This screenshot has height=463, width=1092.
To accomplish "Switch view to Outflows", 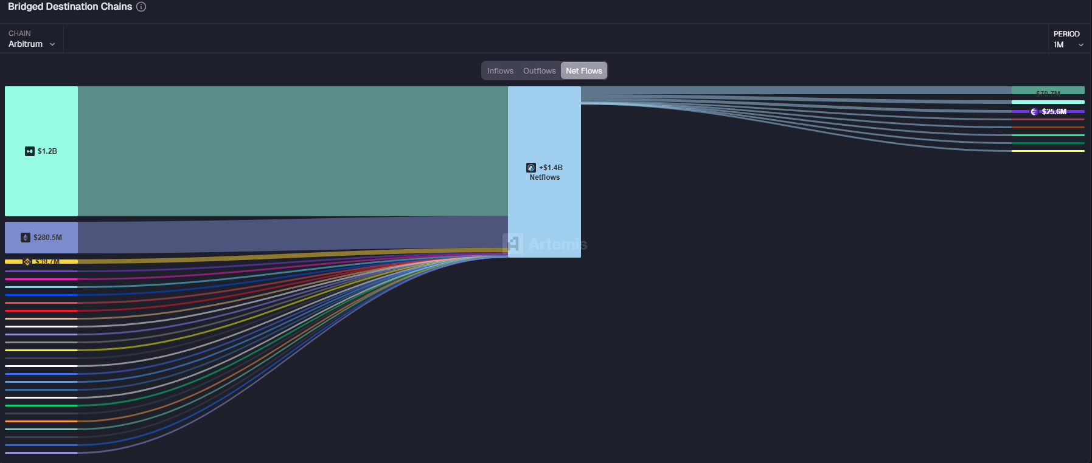I will tap(539, 71).
